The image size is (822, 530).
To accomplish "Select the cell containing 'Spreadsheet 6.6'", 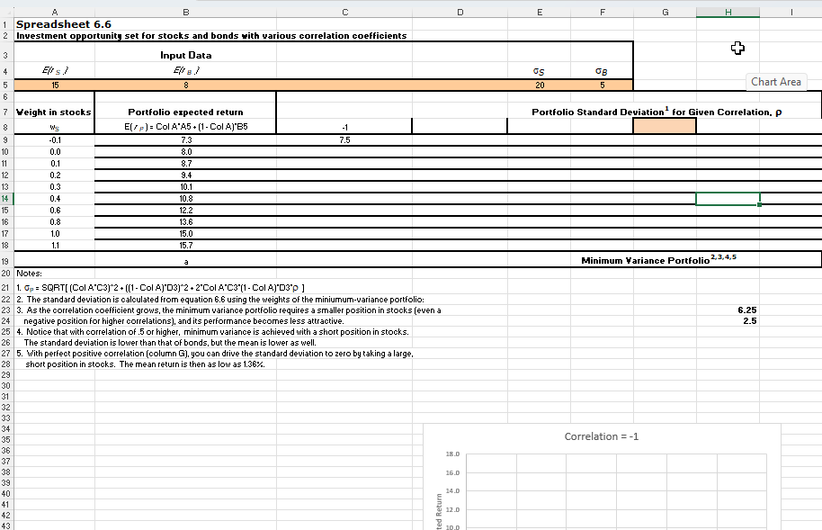I will 54,23.
